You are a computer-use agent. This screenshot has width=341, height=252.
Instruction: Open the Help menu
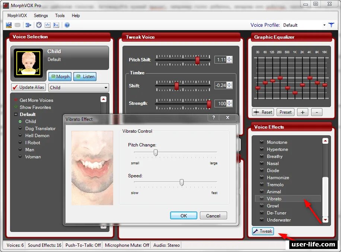coord(76,16)
